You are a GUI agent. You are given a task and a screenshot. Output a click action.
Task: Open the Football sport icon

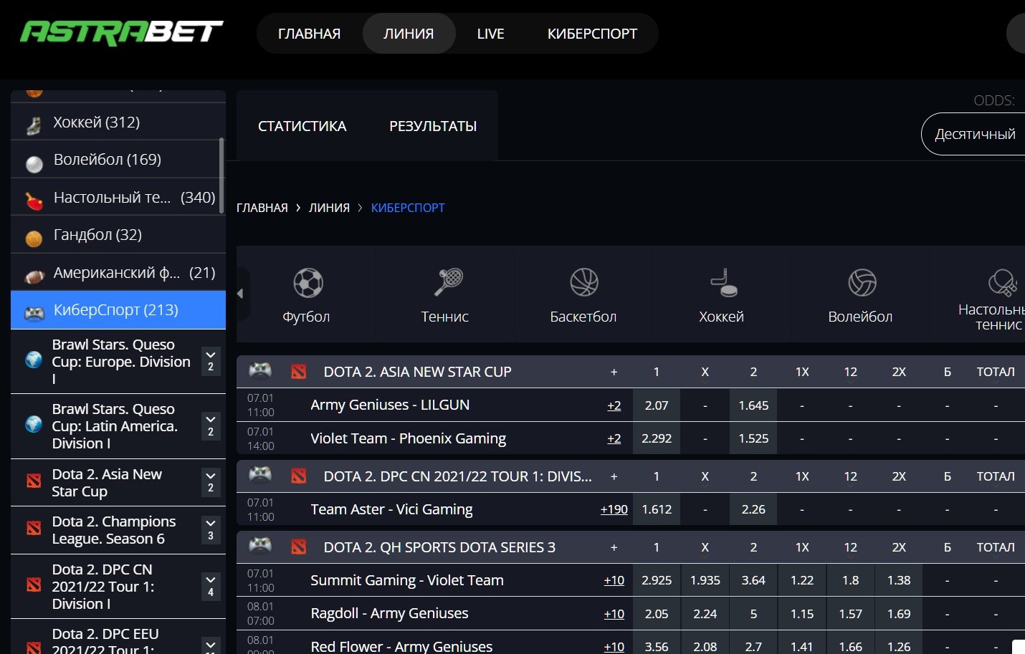(x=308, y=283)
